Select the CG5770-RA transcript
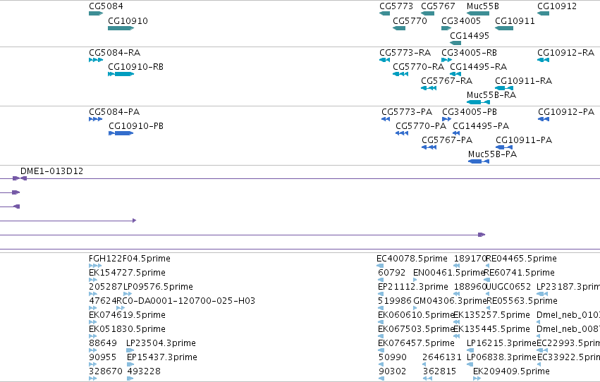 [x=400, y=74]
